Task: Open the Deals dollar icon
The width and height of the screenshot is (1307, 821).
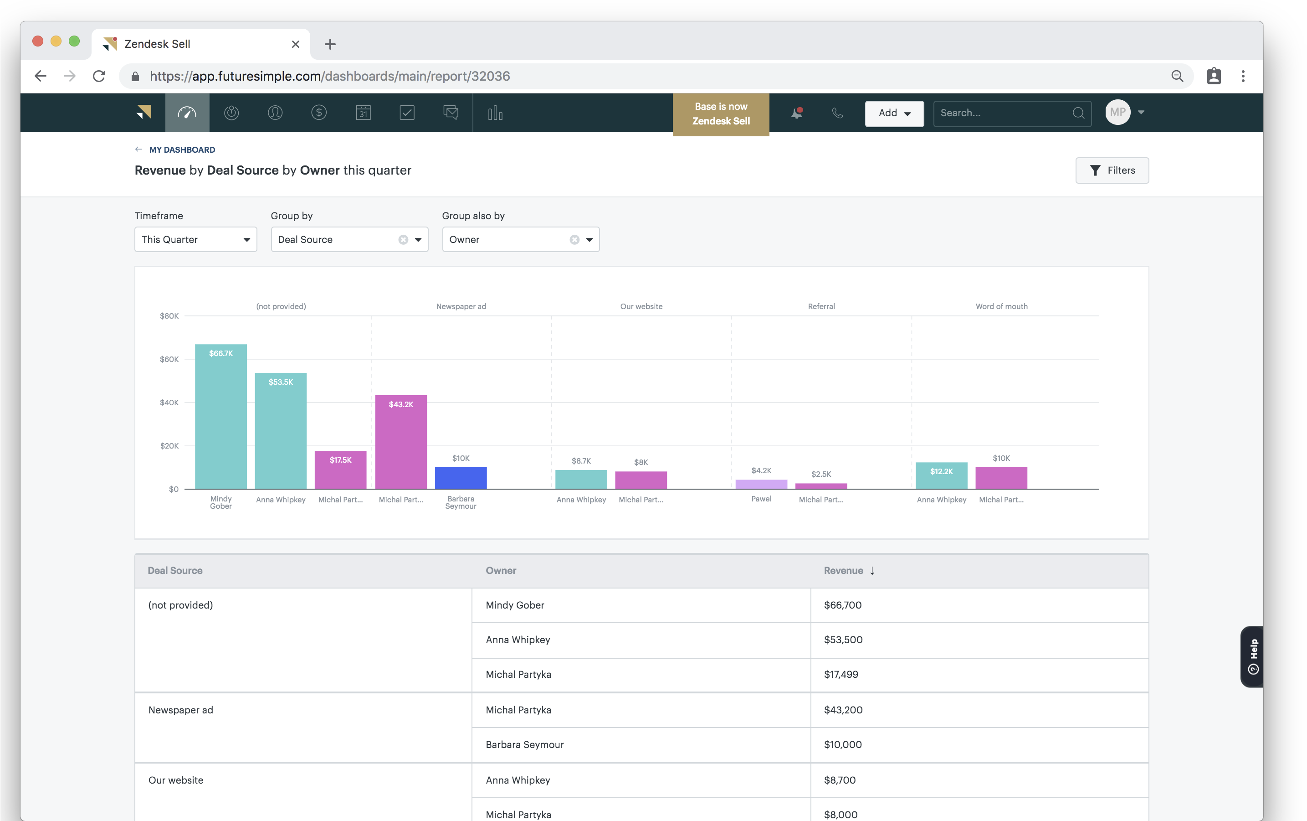Action: 319,113
